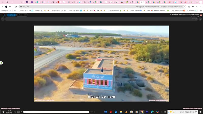Open the 'open with' dropdown in Drive viewer

tap(22, 15)
